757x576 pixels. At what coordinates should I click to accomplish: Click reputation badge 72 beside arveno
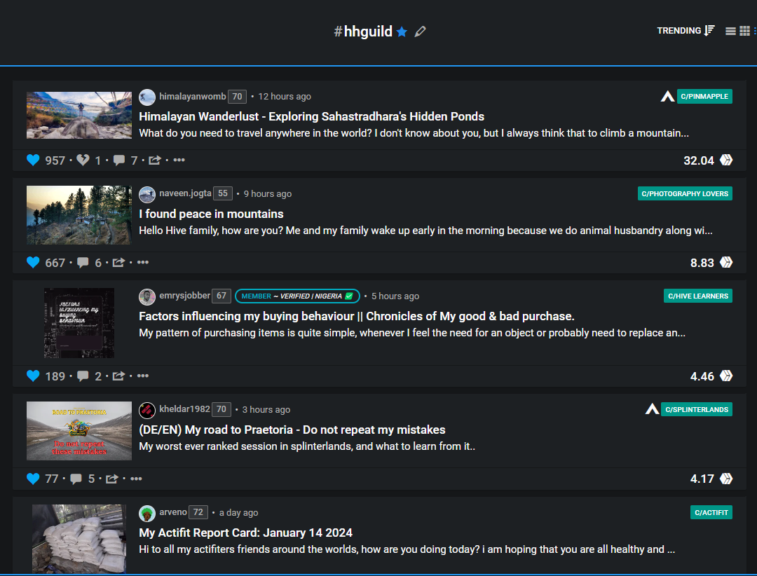(198, 512)
